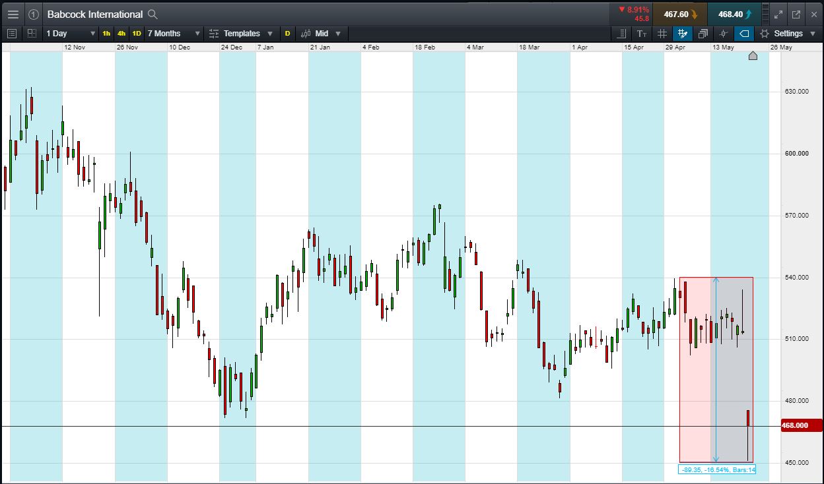Click the red 468.000 current price label
Image resolution: width=824 pixels, height=484 pixels.
click(x=801, y=425)
